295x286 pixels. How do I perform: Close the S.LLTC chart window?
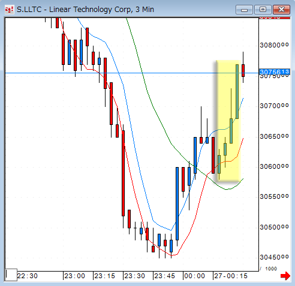[281, 10]
